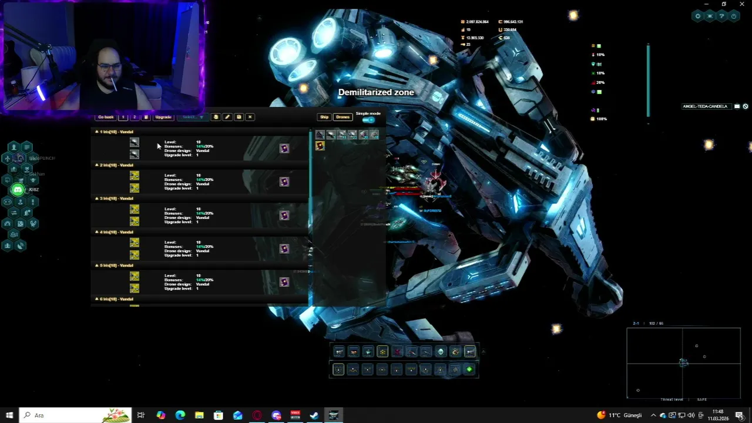Click the taskbar search box Ara
Screen dimensions: 752x423
coord(76,415)
